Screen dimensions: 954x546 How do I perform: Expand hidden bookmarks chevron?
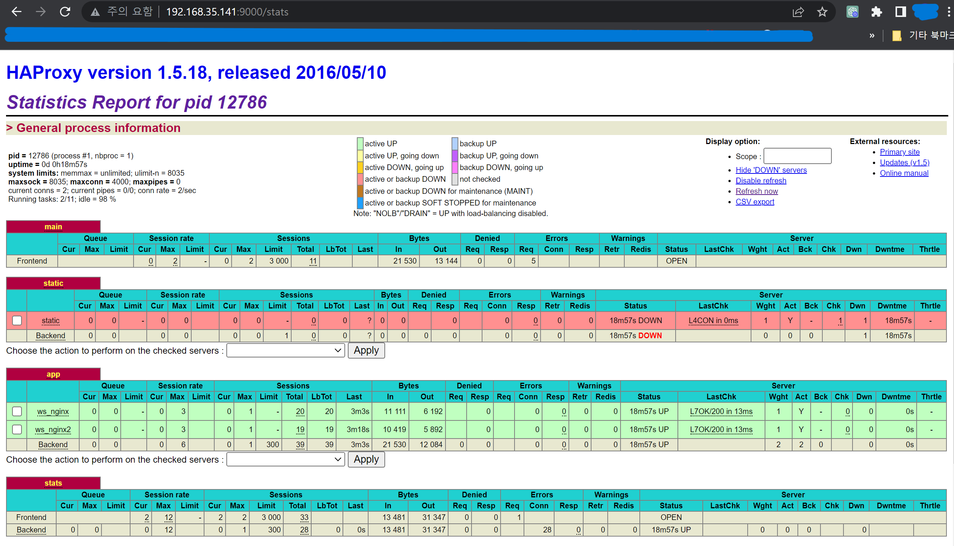(x=872, y=36)
